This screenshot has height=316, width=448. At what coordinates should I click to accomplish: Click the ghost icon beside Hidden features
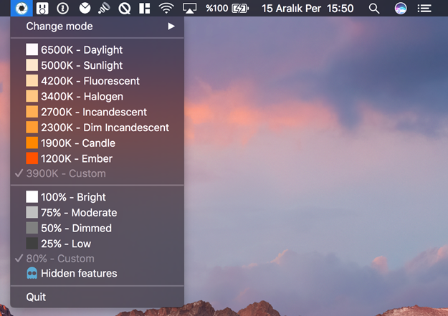click(x=32, y=273)
